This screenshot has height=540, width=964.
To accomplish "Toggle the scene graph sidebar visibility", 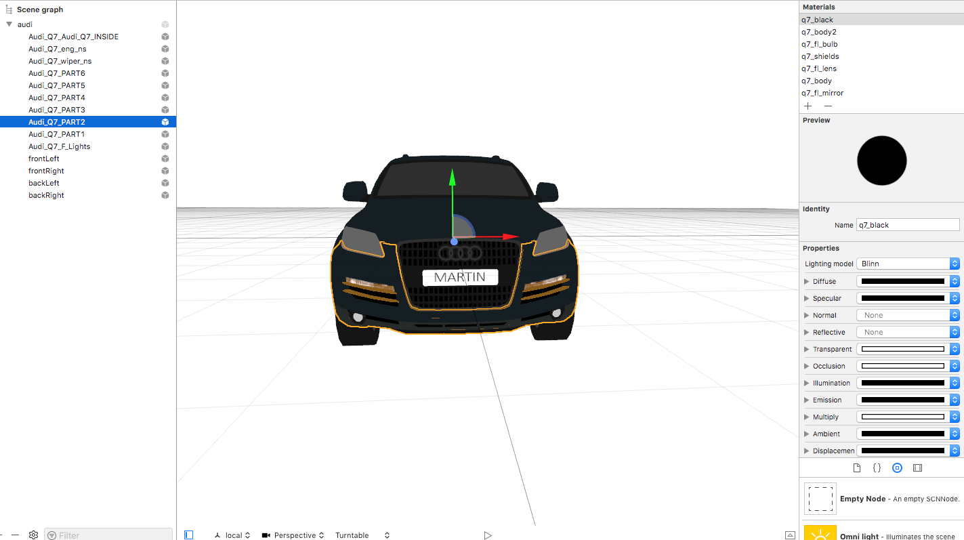I will tap(189, 535).
